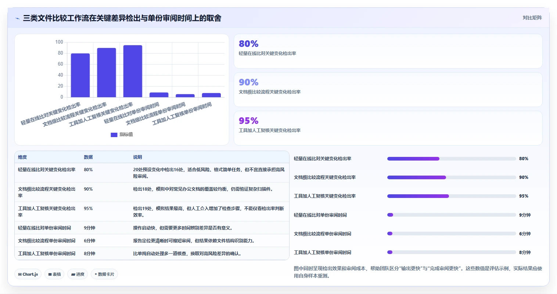The width and height of the screenshot is (557, 294).
Task: Click the progress bar for 工具加人工复核单份审阅时间
Action: tap(452, 252)
